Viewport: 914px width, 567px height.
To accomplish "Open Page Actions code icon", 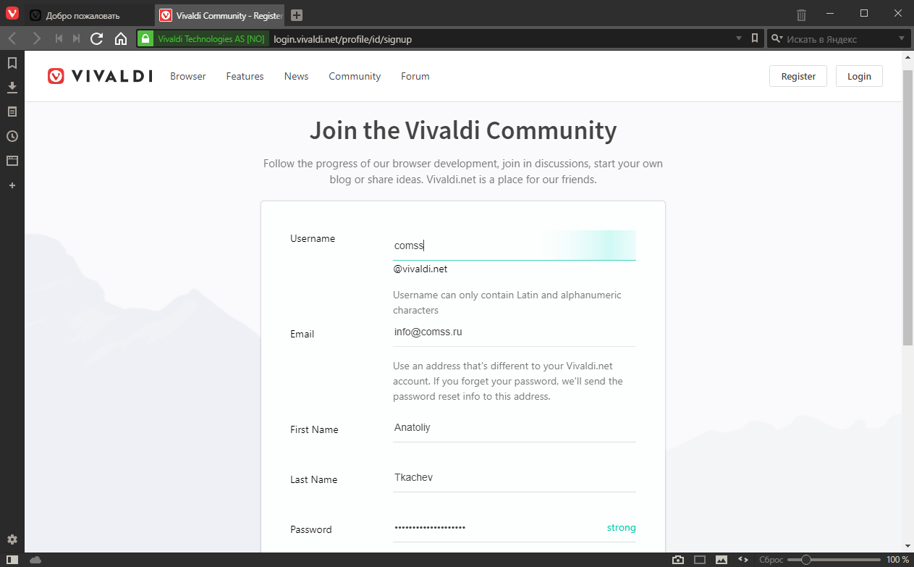I will pyautogui.click(x=743, y=560).
